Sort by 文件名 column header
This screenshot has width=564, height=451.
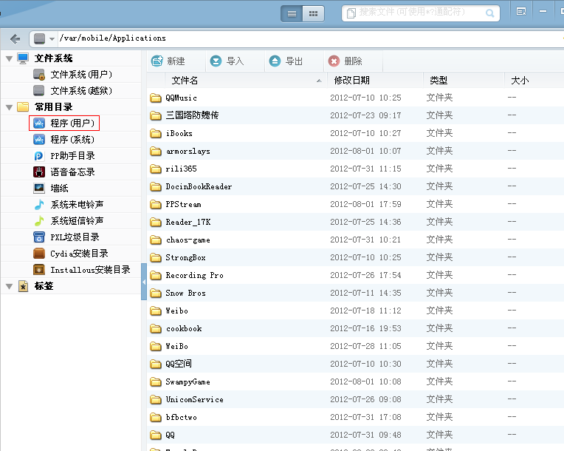click(185, 80)
